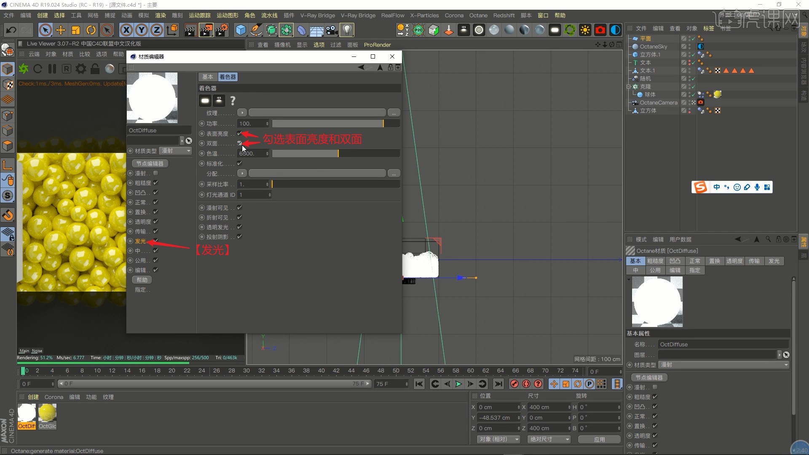
Task: Click the 功率 power slider
Action: 335,123
